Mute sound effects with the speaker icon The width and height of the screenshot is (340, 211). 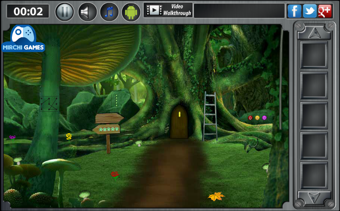coord(87,12)
